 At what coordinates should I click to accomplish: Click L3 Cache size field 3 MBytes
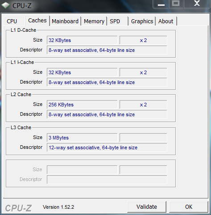click(x=82, y=138)
